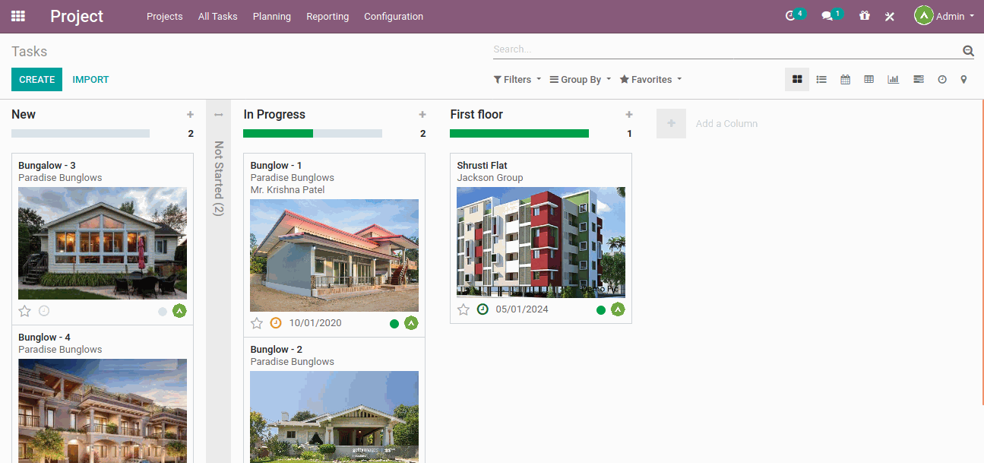Click the CREATE button
The image size is (984, 463).
tap(36, 79)
